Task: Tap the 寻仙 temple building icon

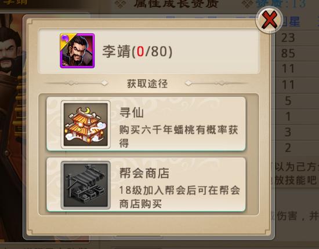Action: [86, 124]
